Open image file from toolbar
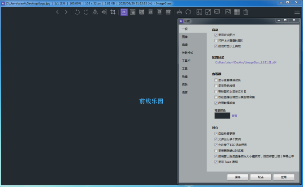Image resolution: width=303 pixels, height=187 pixels. (x=179, y=12)
